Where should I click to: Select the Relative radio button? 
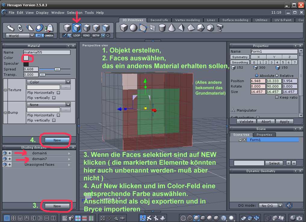277,76
